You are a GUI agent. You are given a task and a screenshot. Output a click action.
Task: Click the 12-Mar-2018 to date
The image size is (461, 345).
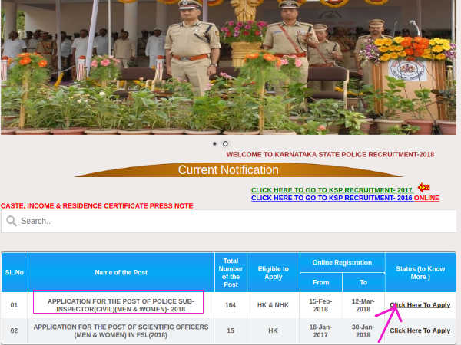tap(363, 305)
